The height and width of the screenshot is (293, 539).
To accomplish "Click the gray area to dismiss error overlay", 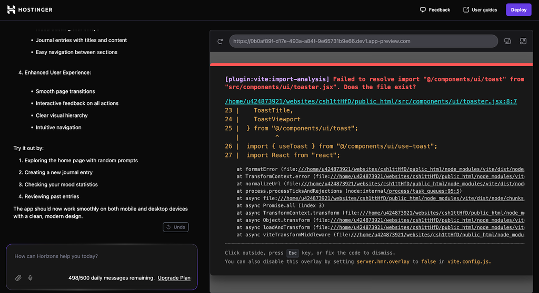I will 371,57.
